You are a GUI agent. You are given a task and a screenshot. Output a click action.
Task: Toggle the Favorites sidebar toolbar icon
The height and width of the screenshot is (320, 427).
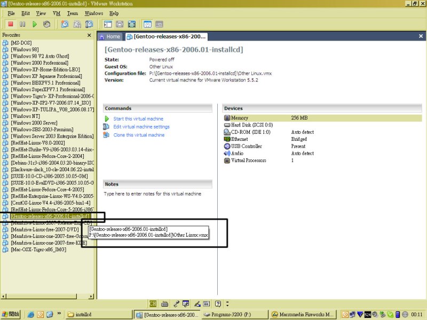coord(108,24)
